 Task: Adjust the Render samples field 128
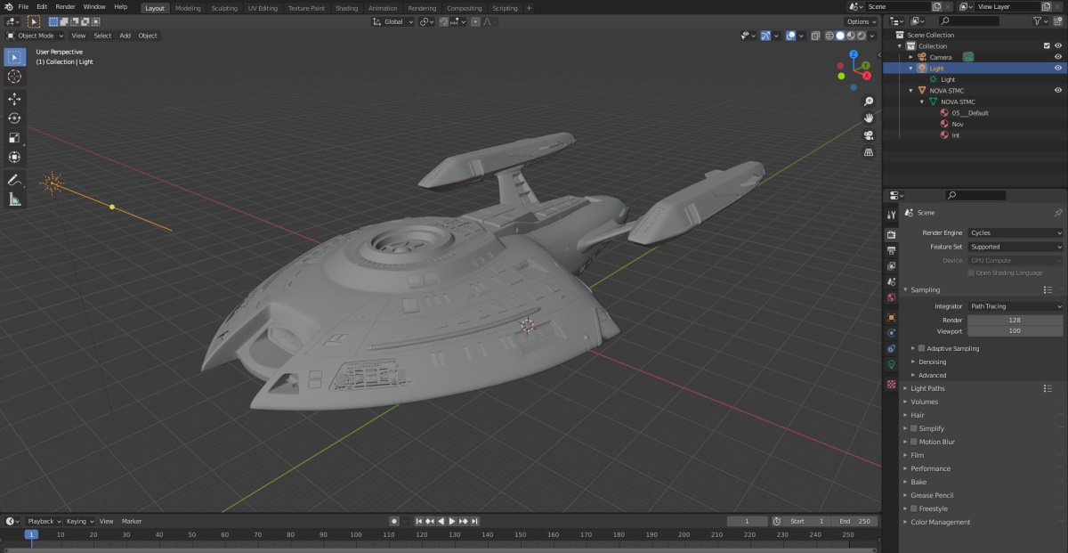(1015, 320)
